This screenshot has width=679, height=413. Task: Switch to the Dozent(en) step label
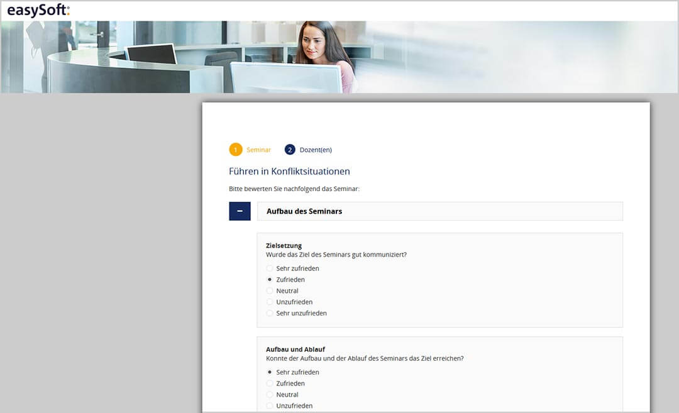[x=316, y=150]
